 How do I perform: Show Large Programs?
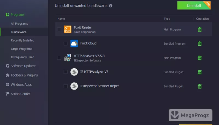click(x=22, y=49)
